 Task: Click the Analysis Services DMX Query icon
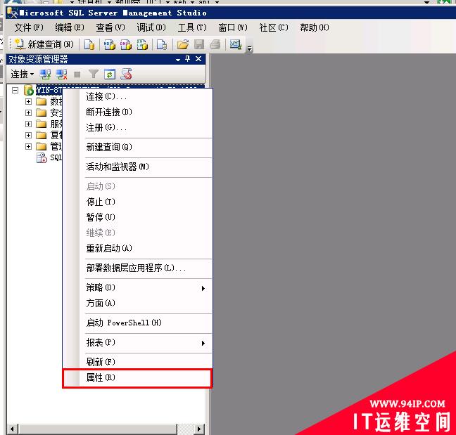pos(126,45)
